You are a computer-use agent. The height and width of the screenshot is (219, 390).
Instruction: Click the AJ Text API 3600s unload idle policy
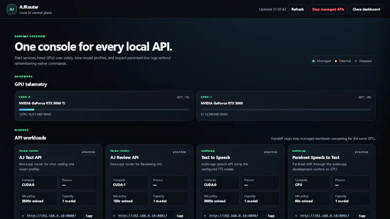[38, 199]
